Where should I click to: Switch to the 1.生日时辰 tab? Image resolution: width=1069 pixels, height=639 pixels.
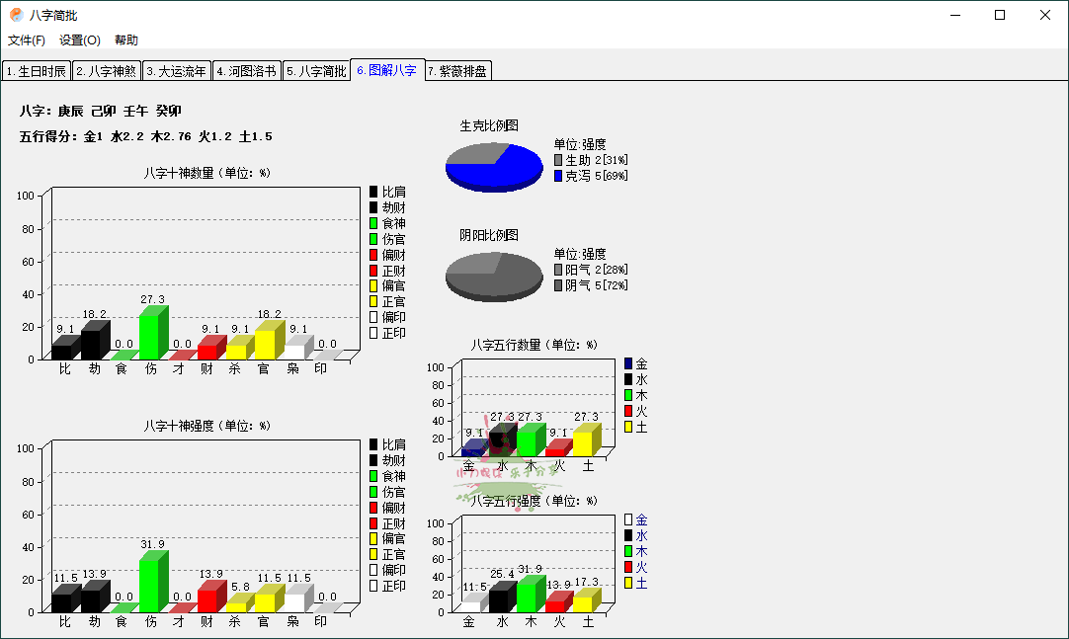[37, 71]
